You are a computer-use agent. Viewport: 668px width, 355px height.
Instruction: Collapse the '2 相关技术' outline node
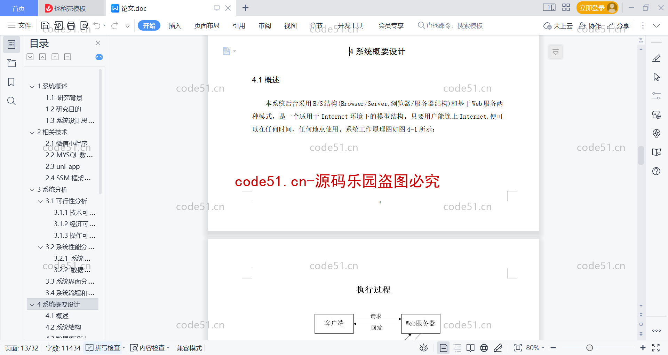click(32, 133)
